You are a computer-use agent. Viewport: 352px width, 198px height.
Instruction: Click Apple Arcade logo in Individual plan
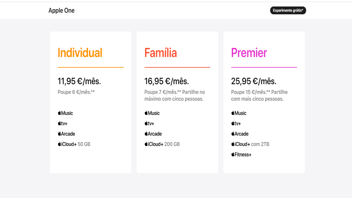pyautogui.click(x=66, y=134)
